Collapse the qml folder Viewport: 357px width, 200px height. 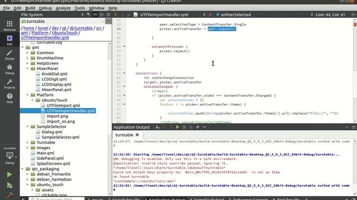pos(22,47)
